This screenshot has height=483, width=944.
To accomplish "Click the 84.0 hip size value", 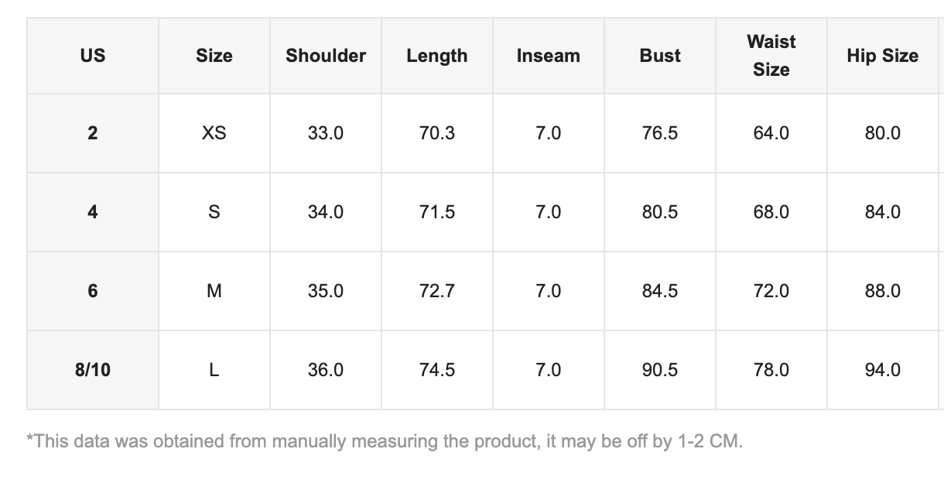I will (x=883, y=212).
